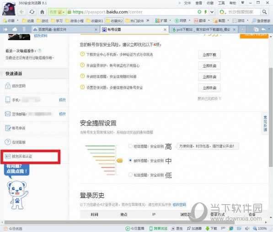Open the 学习 bookmark folder
This screenshot has width=273, height=232.
(57, 21)
